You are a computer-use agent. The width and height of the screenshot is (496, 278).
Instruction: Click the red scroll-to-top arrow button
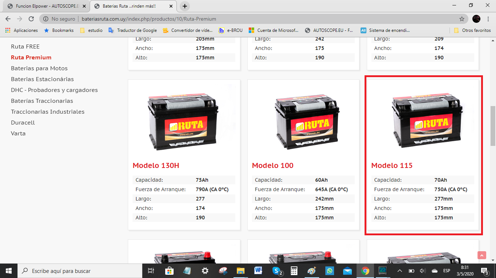482,255
